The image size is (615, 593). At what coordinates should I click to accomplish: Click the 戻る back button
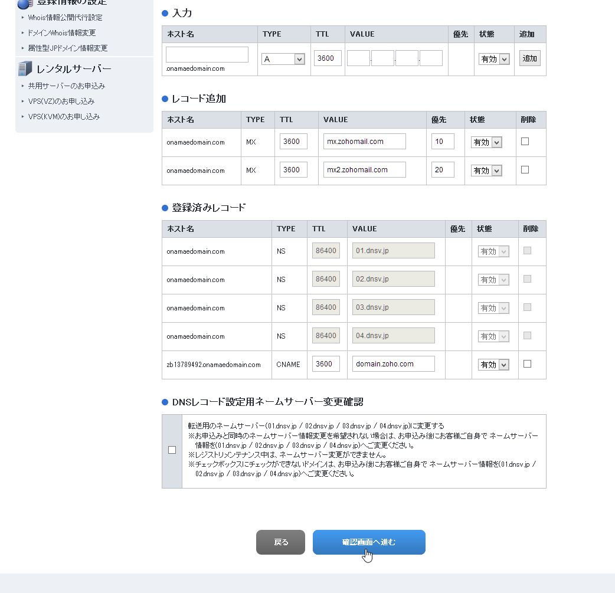coord(280,542)
